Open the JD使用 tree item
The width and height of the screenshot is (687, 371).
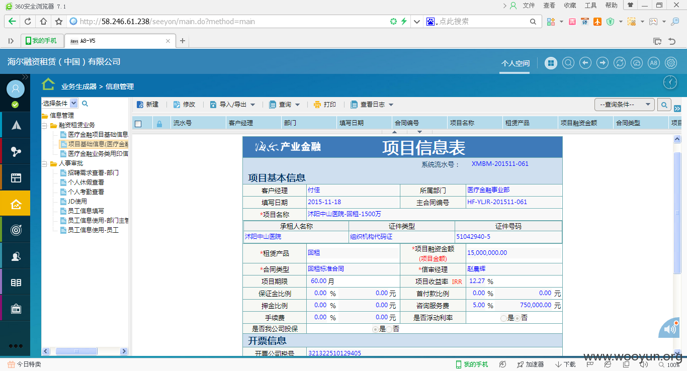pos(77,202)
